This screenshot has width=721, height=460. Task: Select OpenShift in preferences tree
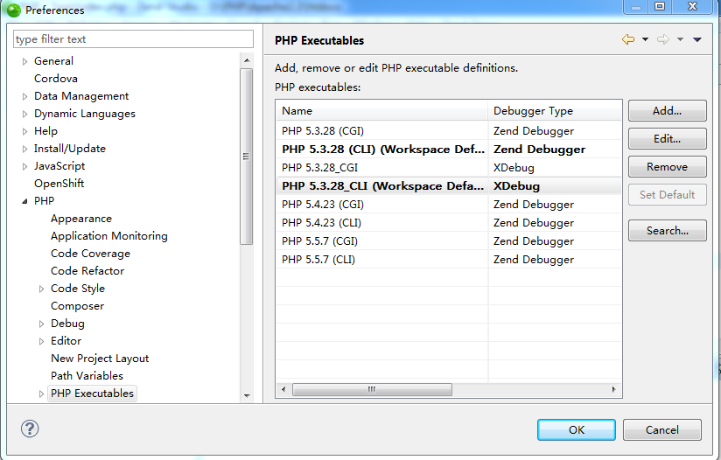coord(59,184)
